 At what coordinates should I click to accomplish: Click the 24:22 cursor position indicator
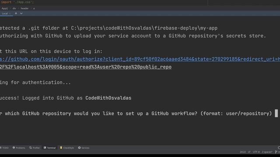point(242,152)
